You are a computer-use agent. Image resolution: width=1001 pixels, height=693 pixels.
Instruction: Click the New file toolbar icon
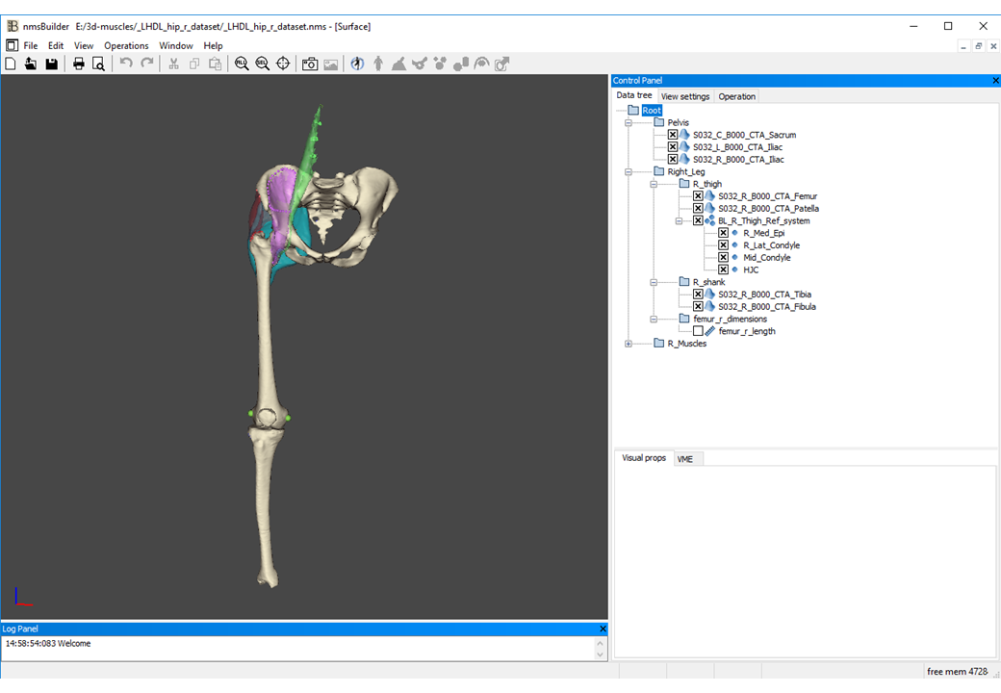click(11, 64)
